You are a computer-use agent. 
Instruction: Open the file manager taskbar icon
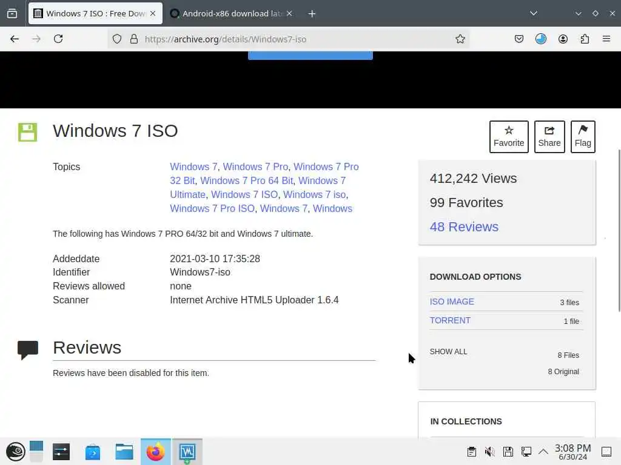click(x=124, y=452)
